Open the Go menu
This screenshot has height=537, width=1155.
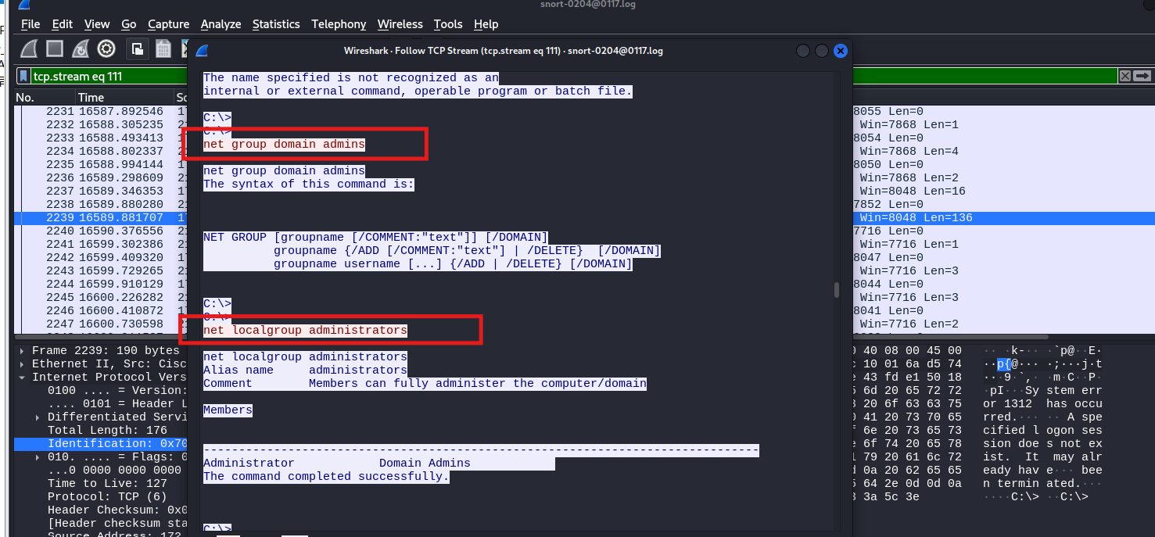point(129,24)
